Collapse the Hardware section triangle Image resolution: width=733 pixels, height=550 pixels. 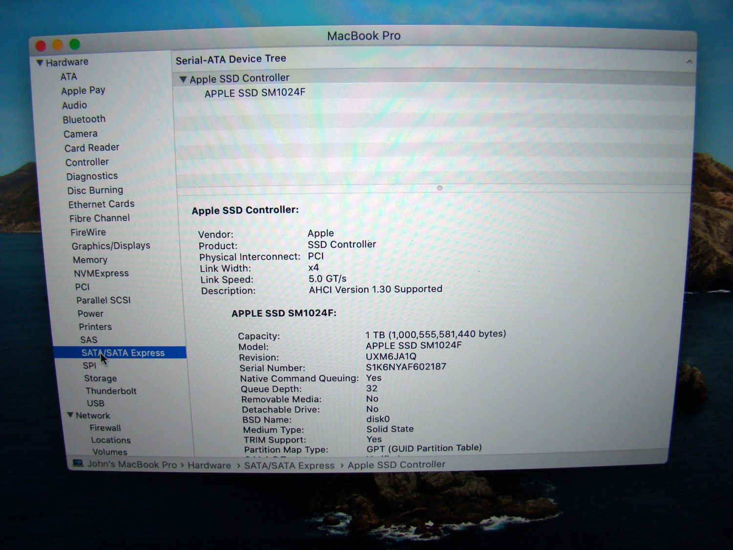coord(40,63)
